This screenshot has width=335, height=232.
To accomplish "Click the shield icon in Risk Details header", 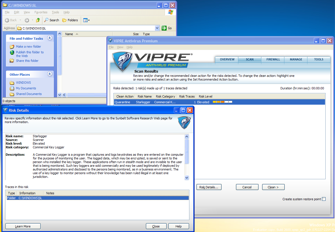I will [184, 123].
